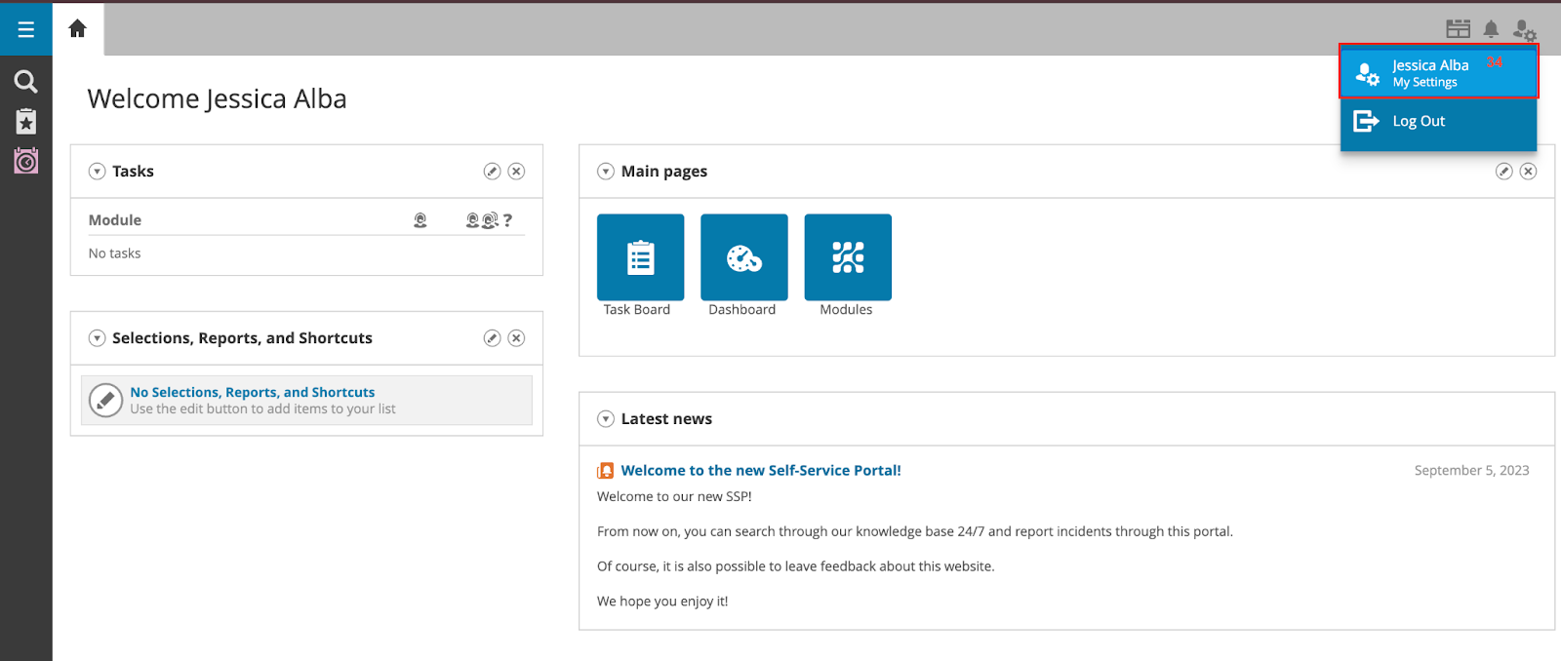Screen dimensions: 1561x661
Task: Open the starred clipboard bookmarks icon
Action: pyautogui.click(x=26, y=121)
